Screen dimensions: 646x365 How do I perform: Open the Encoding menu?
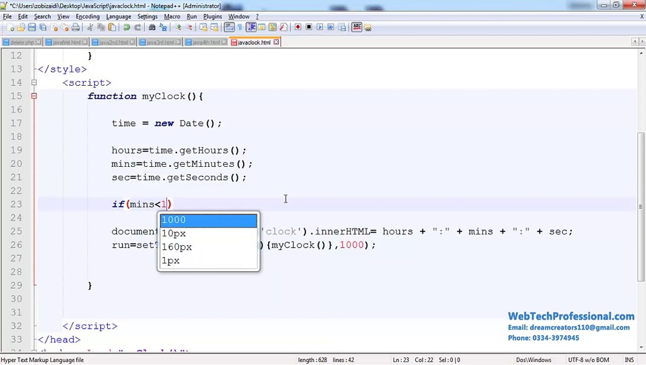[x=87, y=16]
